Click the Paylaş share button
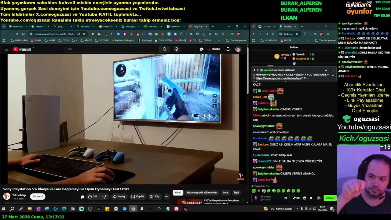 [x=119, y=196]
